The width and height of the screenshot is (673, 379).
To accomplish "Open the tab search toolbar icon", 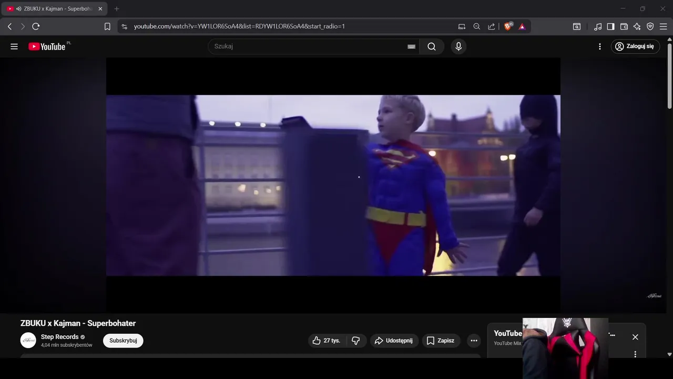I will tap(577, 26).
